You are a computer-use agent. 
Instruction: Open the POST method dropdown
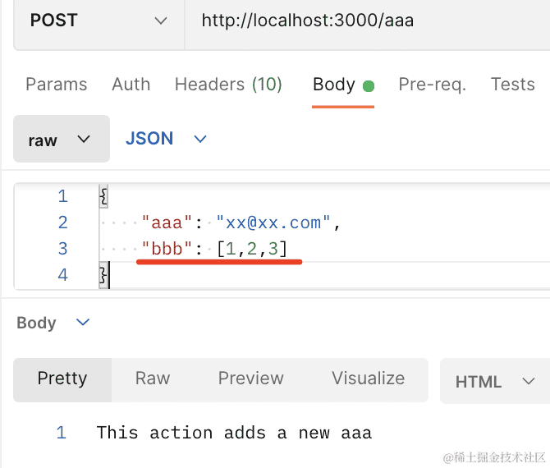(x=97, y=21)
